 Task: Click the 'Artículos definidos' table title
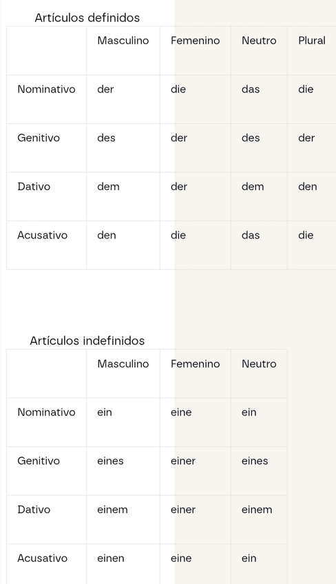87,17
